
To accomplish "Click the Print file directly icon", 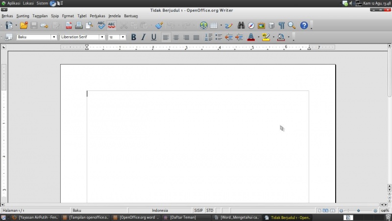I will point(79,25).
